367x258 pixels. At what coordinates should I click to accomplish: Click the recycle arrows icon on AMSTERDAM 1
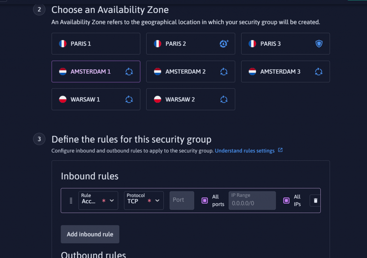point(129,72)
